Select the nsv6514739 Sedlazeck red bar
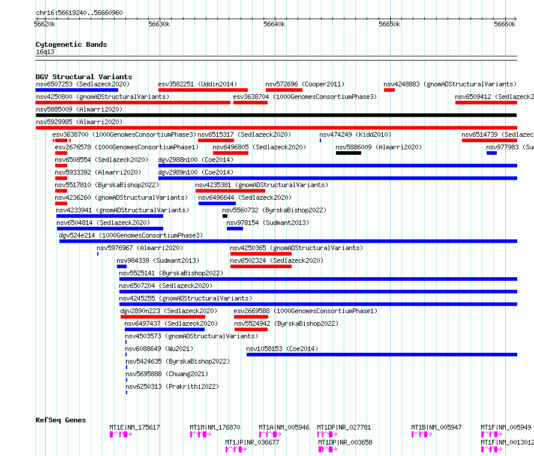 point(490,140)
